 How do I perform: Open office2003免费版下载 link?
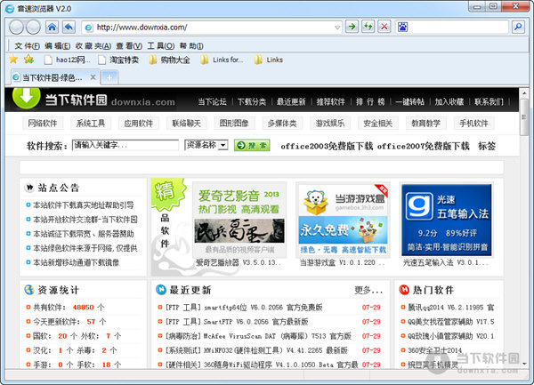[327, 146]
